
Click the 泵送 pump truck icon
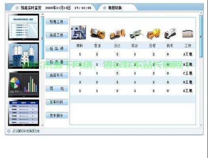point(136,35)
